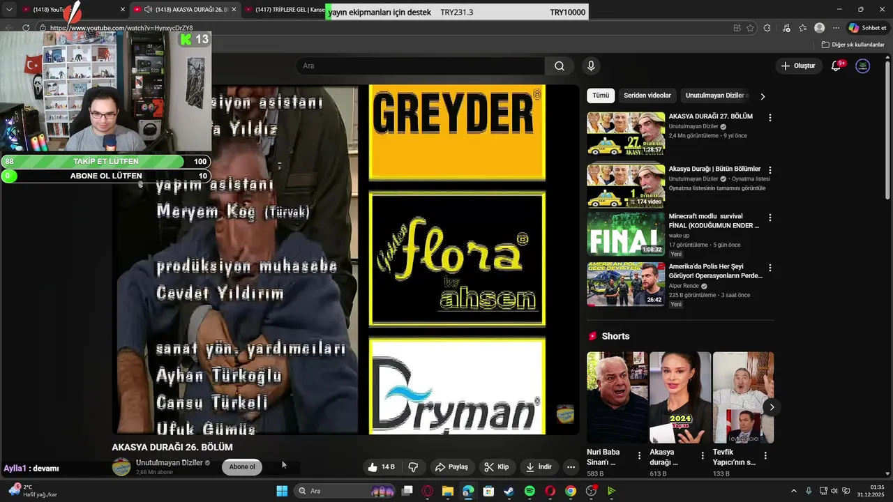Screen dimensions: 893x502
Task: Open Unutulmayan Diziler channel link
Action: [x=170, y=463]
